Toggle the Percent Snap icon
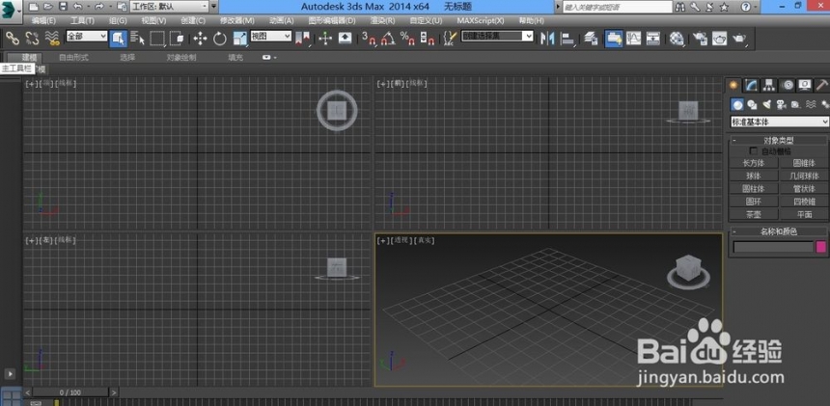 click(407, 39)
